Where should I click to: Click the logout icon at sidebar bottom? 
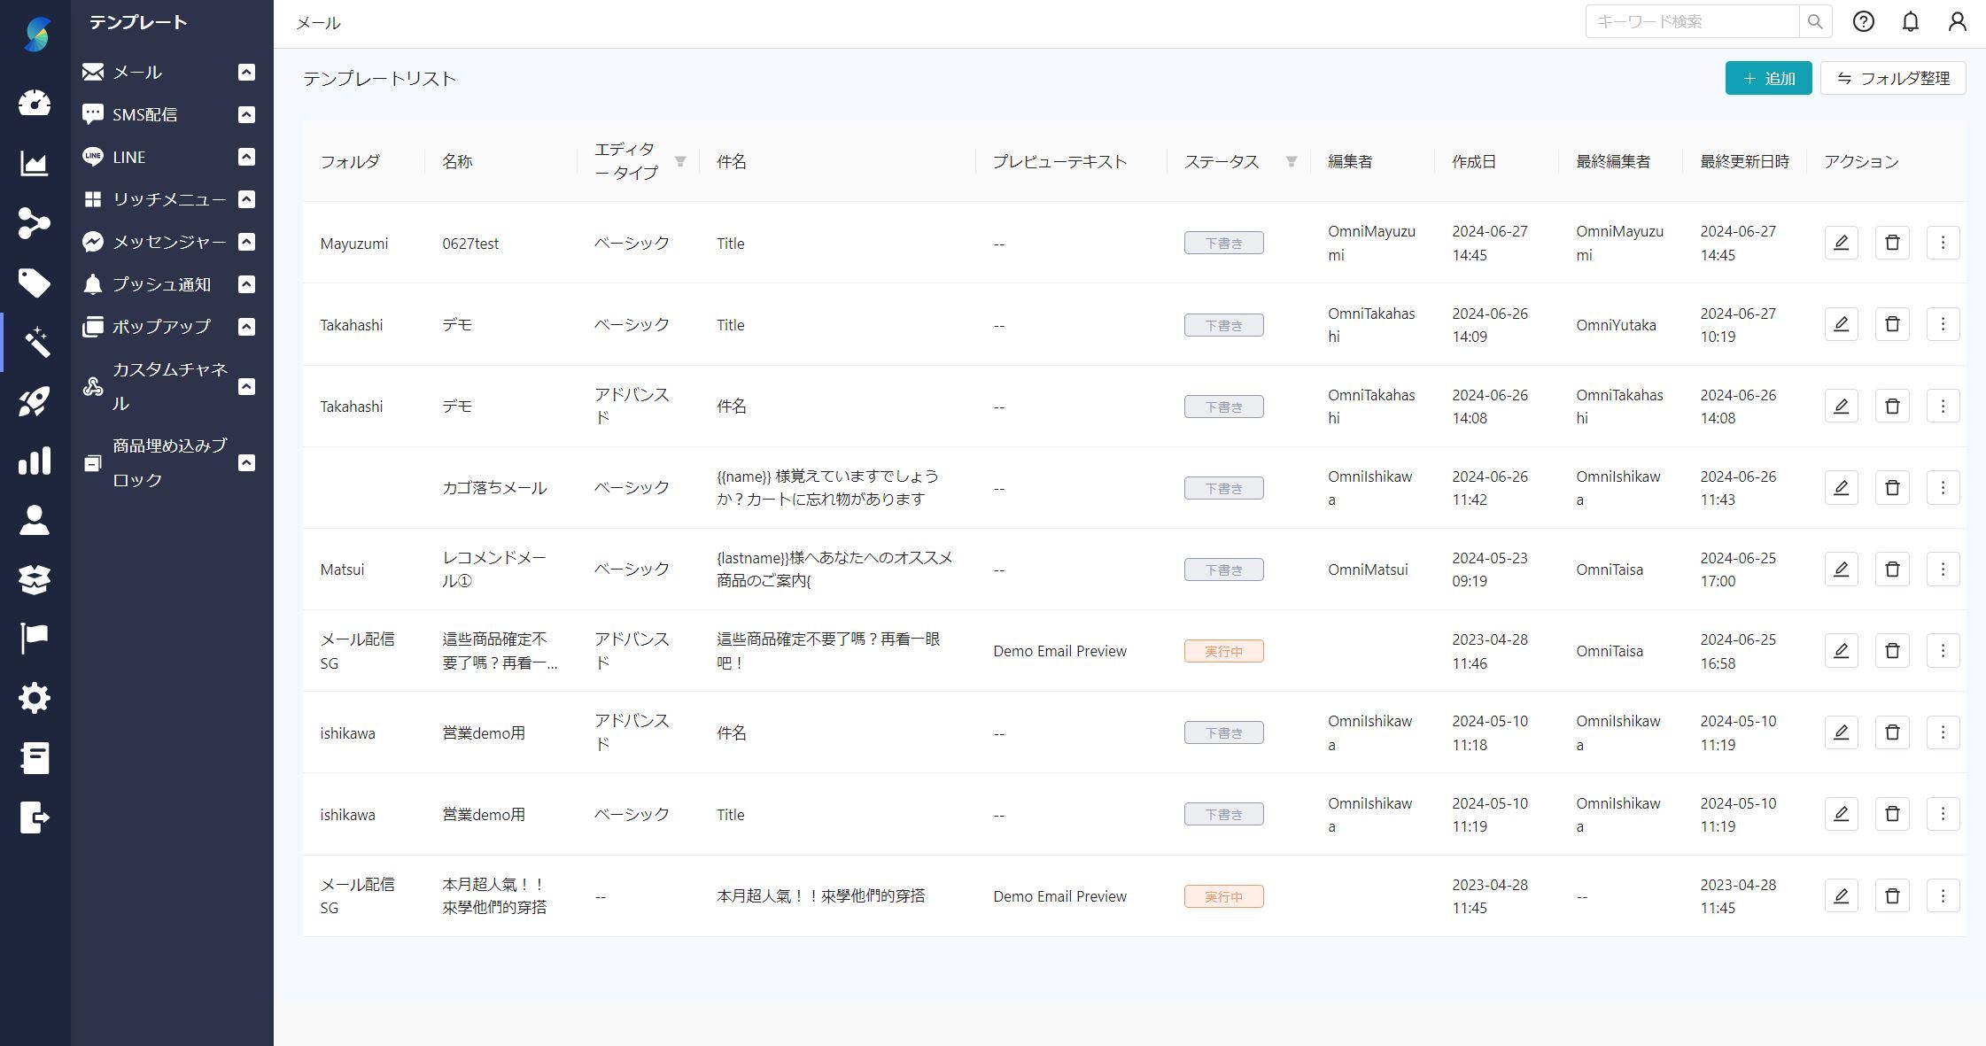[35, 817]
